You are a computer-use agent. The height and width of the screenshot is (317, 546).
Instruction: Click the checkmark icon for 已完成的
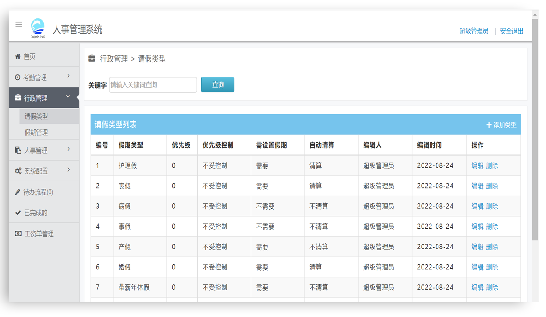[x=18, y=212]
